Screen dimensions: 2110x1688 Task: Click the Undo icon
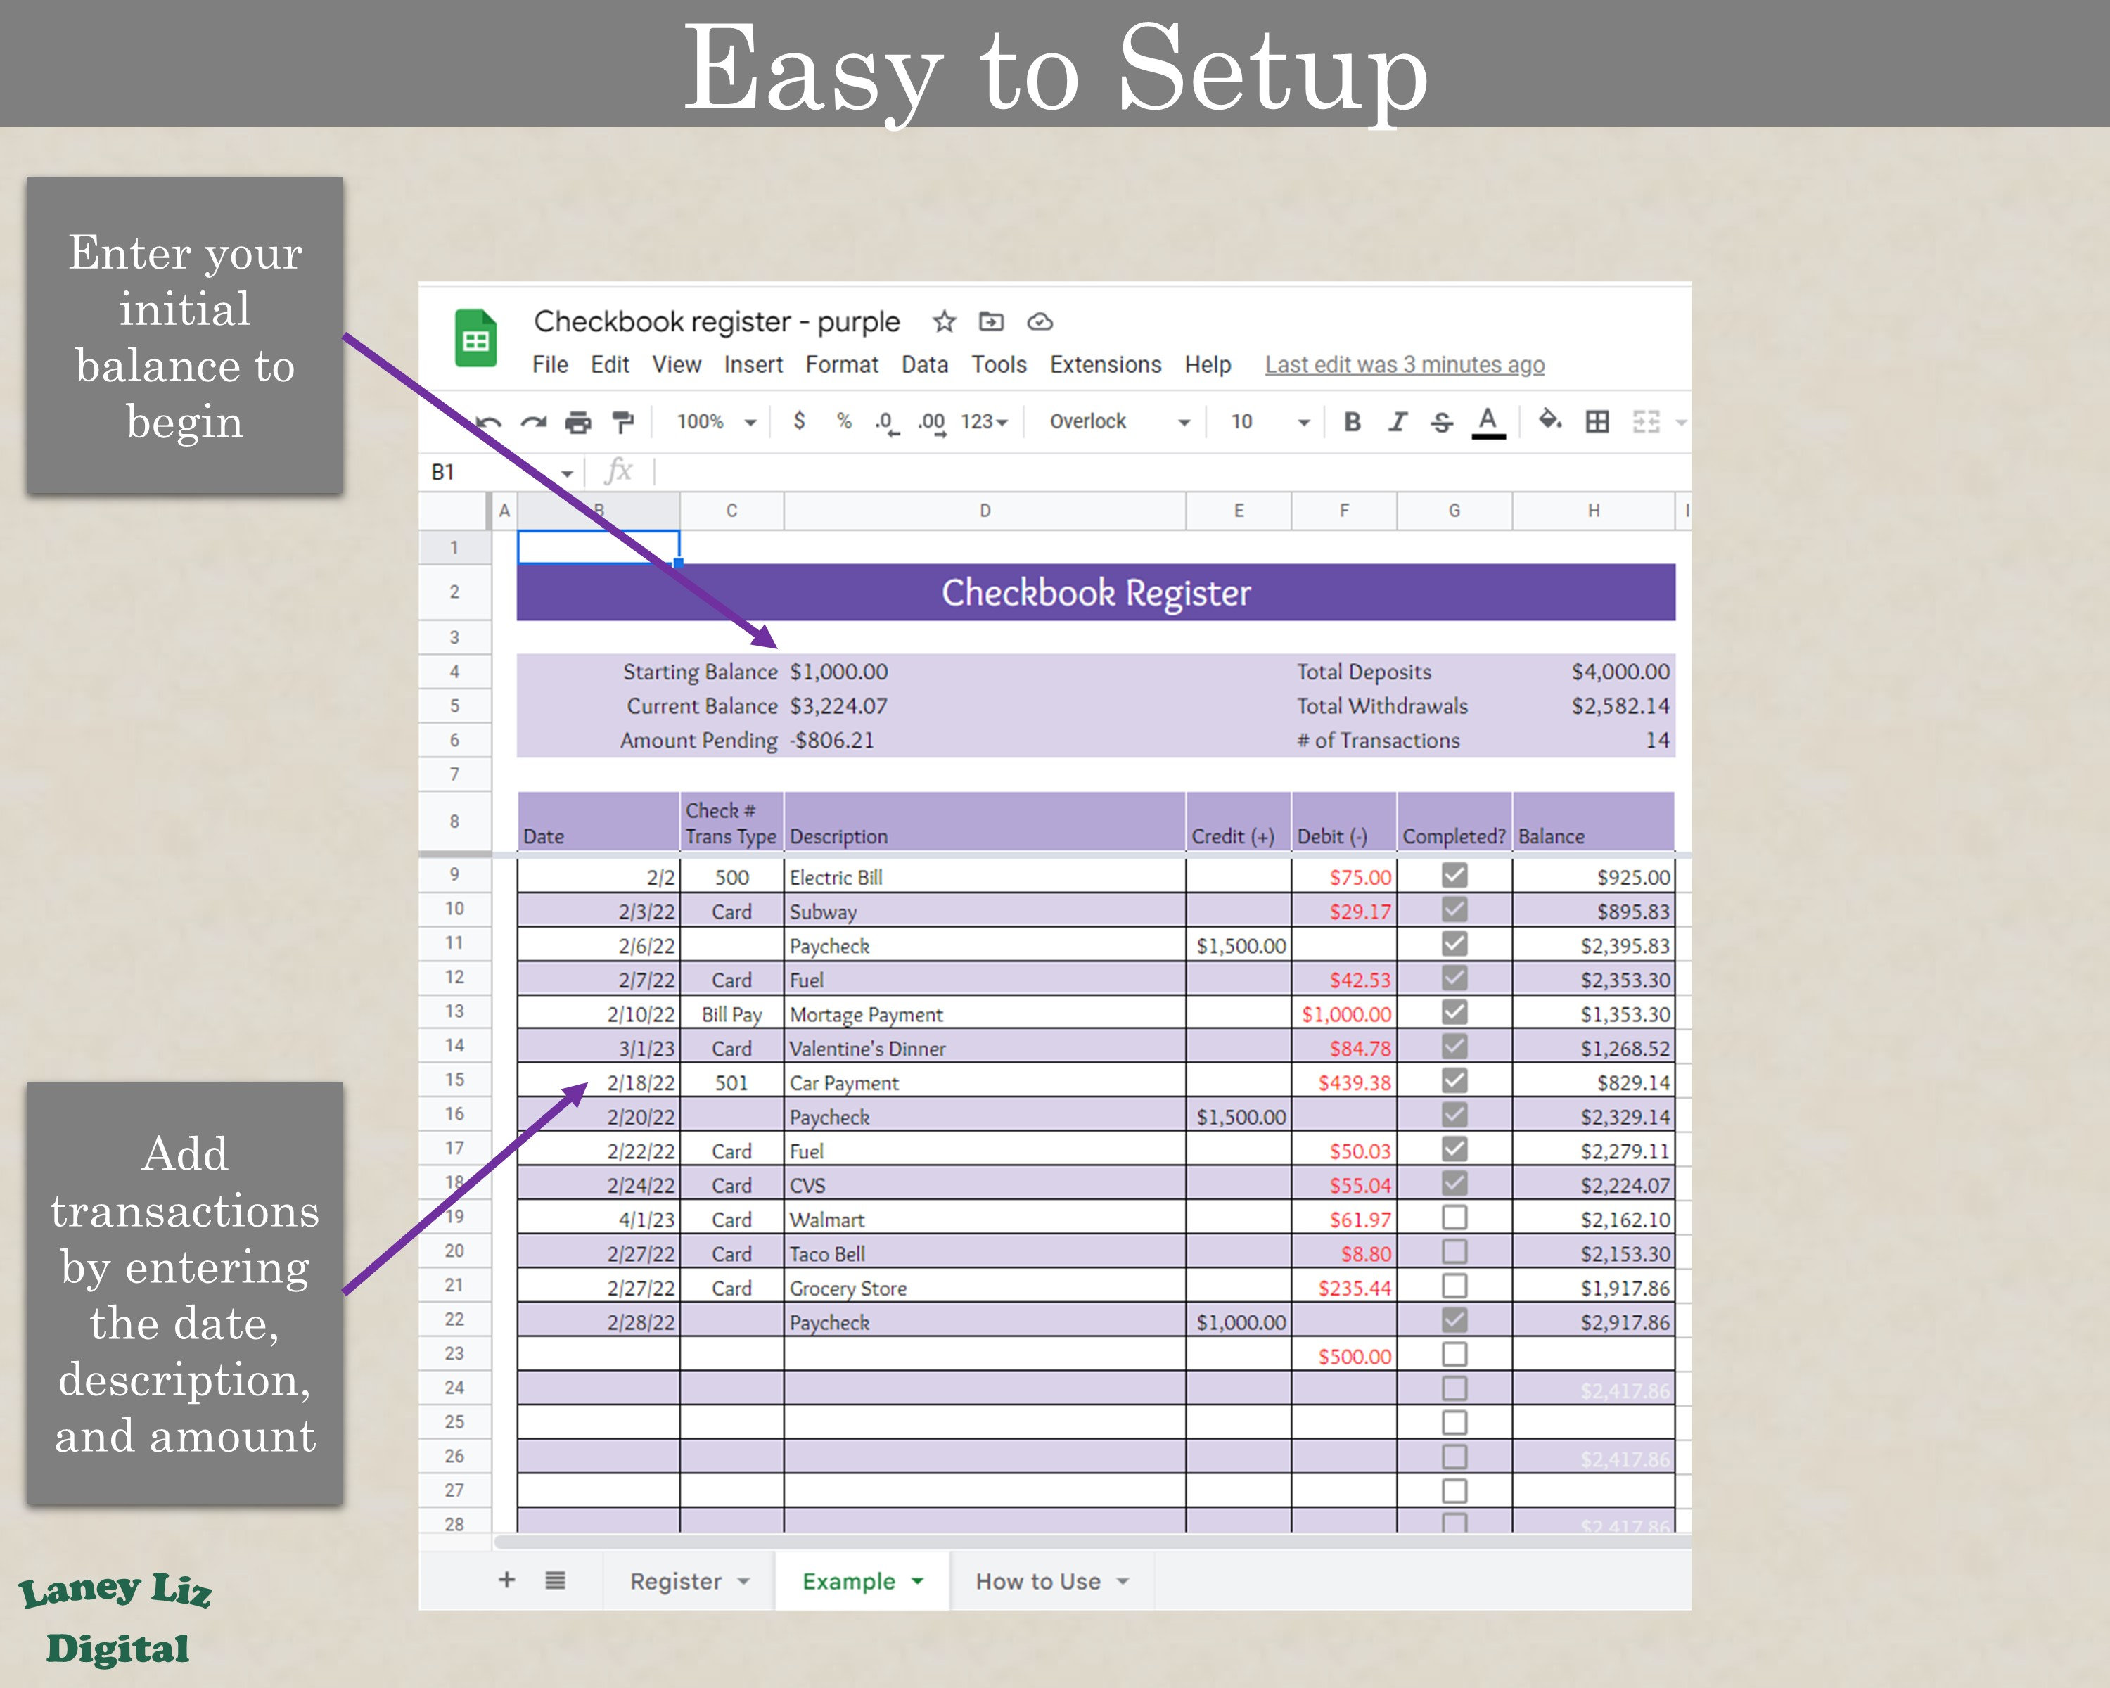[487, 422]
